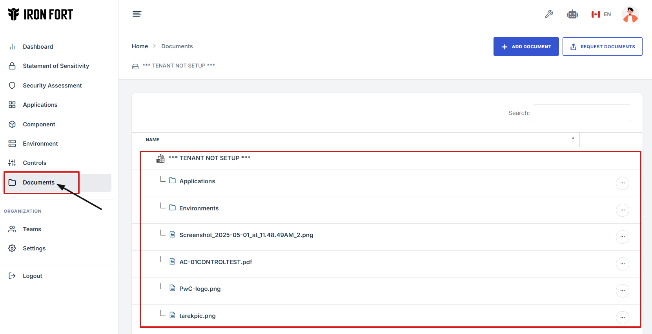
Task: Click the file icon beside PwC-logo.png
Action: point(172,288)
